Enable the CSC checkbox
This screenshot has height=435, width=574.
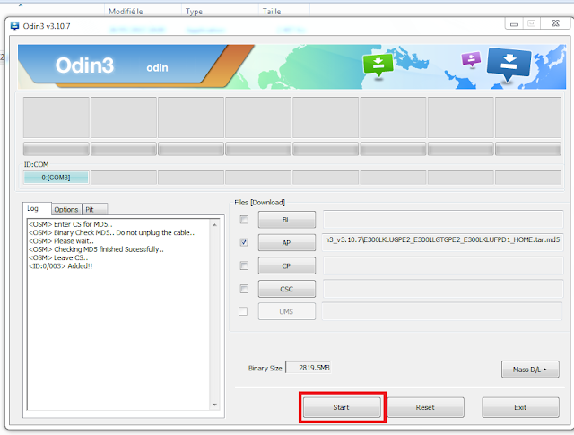point(244,289)
